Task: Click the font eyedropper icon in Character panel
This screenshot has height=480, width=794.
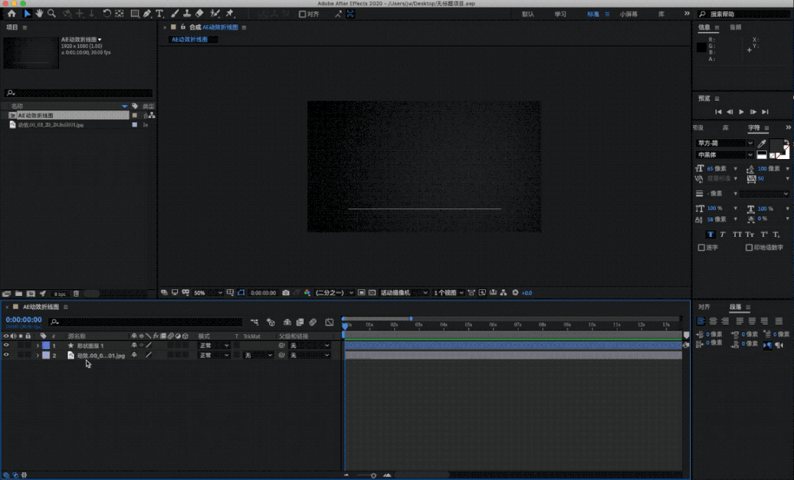Action: [762, 143]
